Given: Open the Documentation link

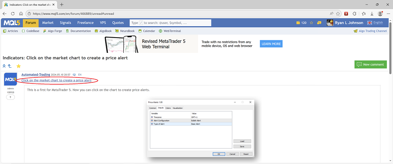Looking at the screenshot, I should click(x=78, y=31).
